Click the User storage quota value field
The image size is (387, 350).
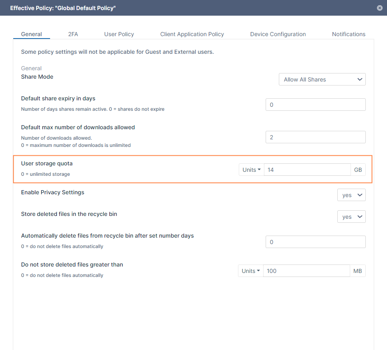307,170
